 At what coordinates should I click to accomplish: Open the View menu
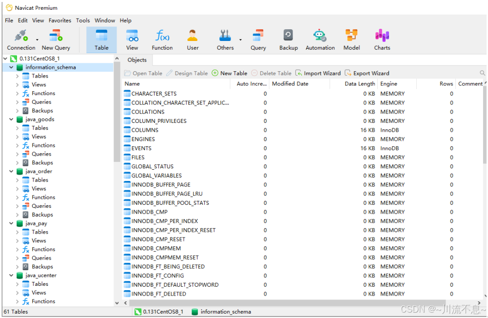(x=38, y=20)
